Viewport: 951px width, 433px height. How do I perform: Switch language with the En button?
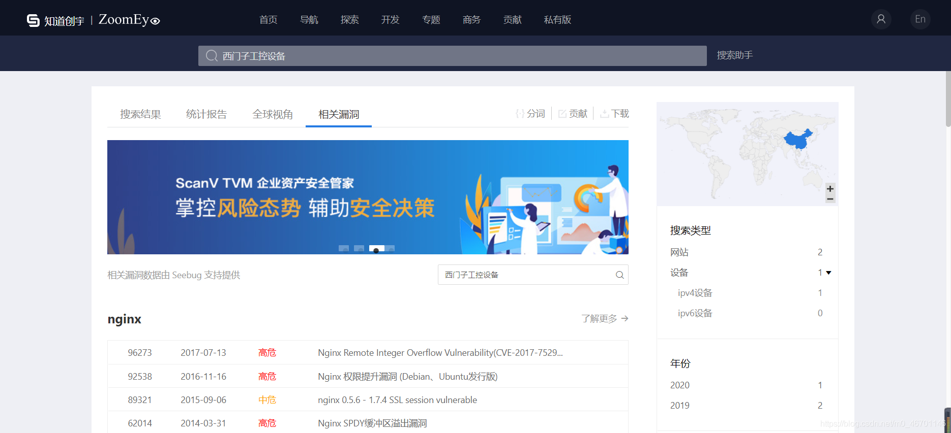point(920,19)
